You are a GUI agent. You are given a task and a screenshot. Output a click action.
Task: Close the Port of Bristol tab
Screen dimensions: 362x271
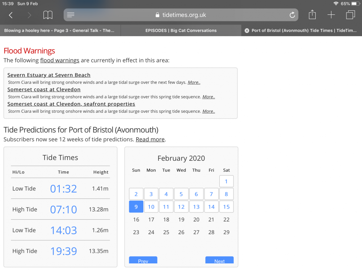click(x=247, y=31)
